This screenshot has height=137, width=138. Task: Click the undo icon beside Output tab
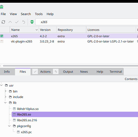click(x=56, y=72)
